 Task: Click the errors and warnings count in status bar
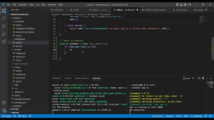pyautogui.click(x=22, y=116)
